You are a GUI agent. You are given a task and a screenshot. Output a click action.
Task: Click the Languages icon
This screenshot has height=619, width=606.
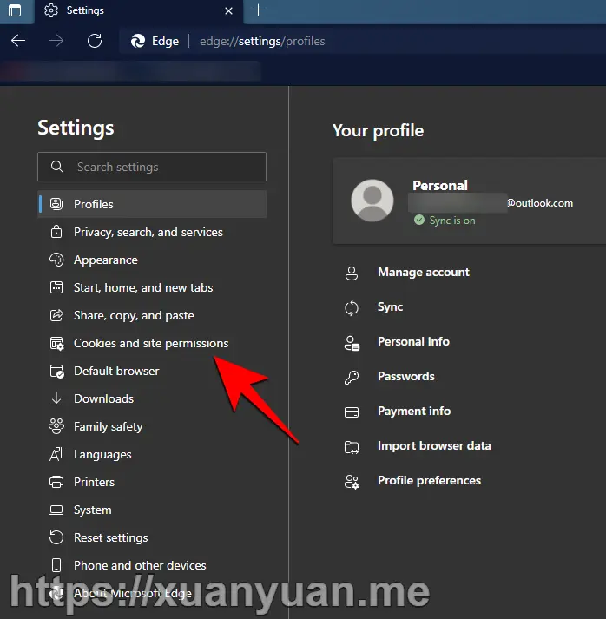pyautogui.click(x=56, y=454)
